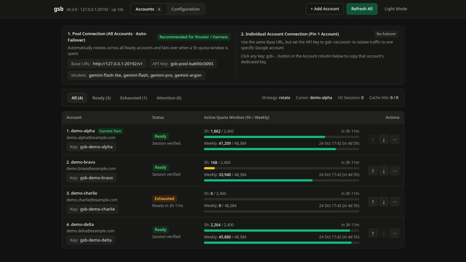This screenshot has height=262, width=466.
Task: Click the Current Turn badge
Action: click(x=110, y=131)
